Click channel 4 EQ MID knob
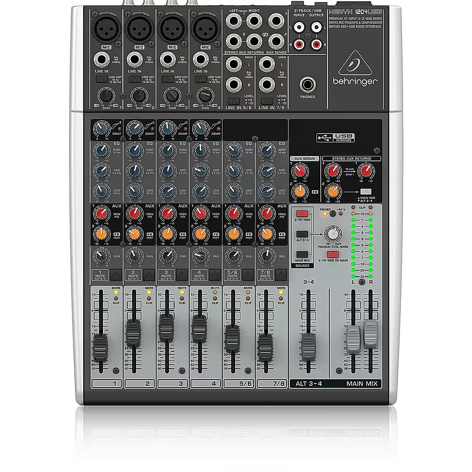The width and height of the screenshot is (472, 472). click(x=201, y=171)
